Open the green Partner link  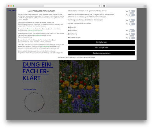point(29,29)
